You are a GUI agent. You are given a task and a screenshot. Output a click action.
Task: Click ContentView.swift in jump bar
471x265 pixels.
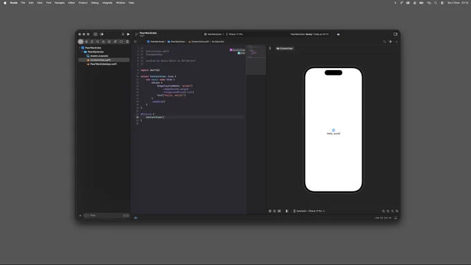199,42
